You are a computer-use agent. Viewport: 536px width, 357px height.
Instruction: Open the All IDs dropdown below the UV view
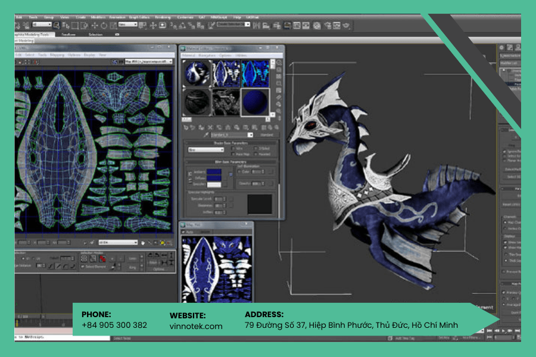(x=118, y=242)
